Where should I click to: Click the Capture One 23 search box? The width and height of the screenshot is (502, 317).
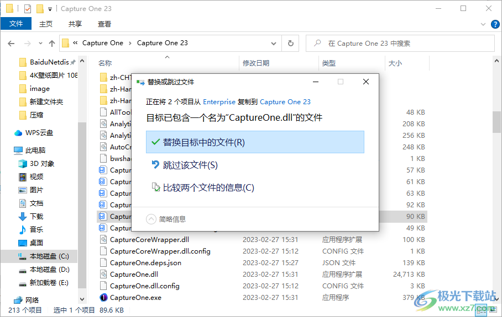point(400,44)
